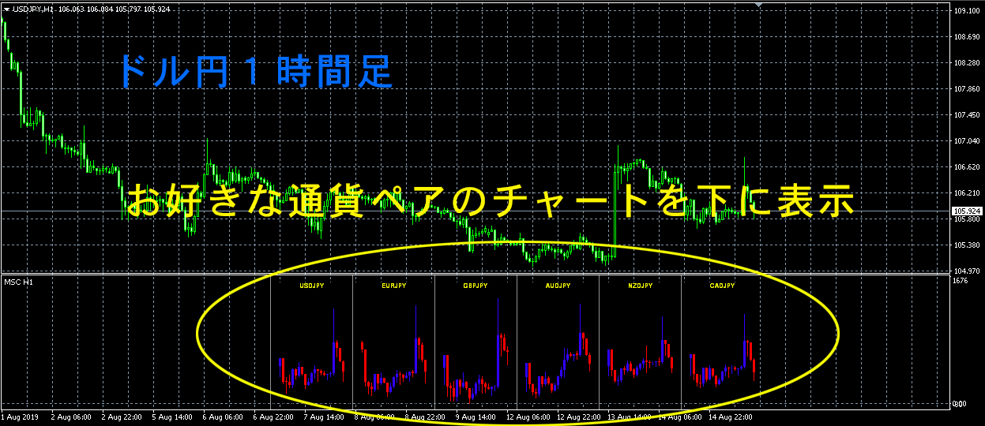Click the GBPJPY mini chart label
The width and height of the screenshot is (985, 426).
pyautogui.click(x=476, y=286)
